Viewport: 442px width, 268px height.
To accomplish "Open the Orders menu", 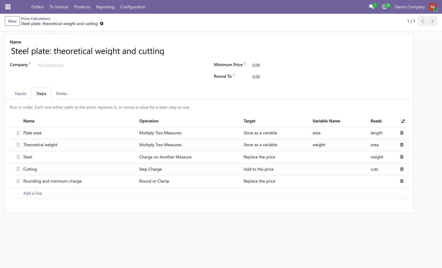I will click(38, 7).
